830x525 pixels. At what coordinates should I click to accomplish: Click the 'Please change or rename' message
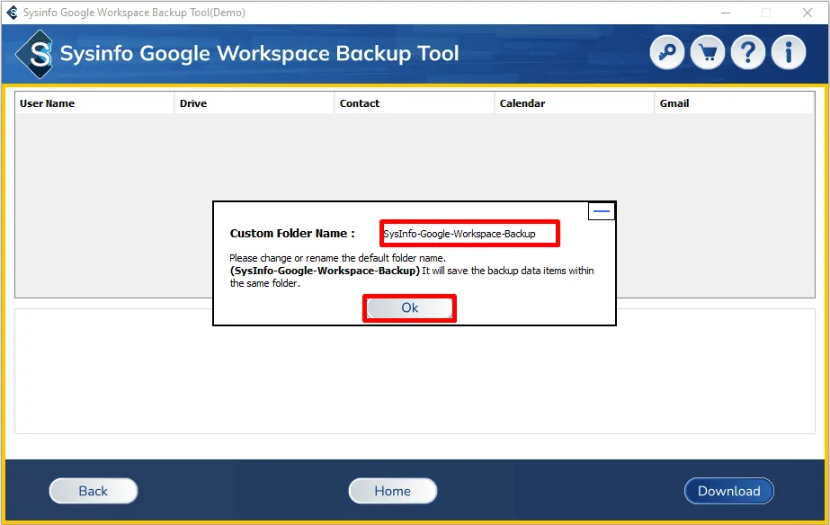click(338, 258)
